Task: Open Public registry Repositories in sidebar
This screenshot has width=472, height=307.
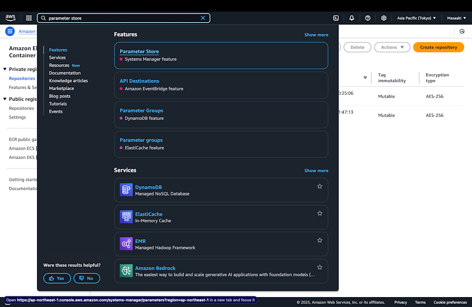Action: [21, 108]
